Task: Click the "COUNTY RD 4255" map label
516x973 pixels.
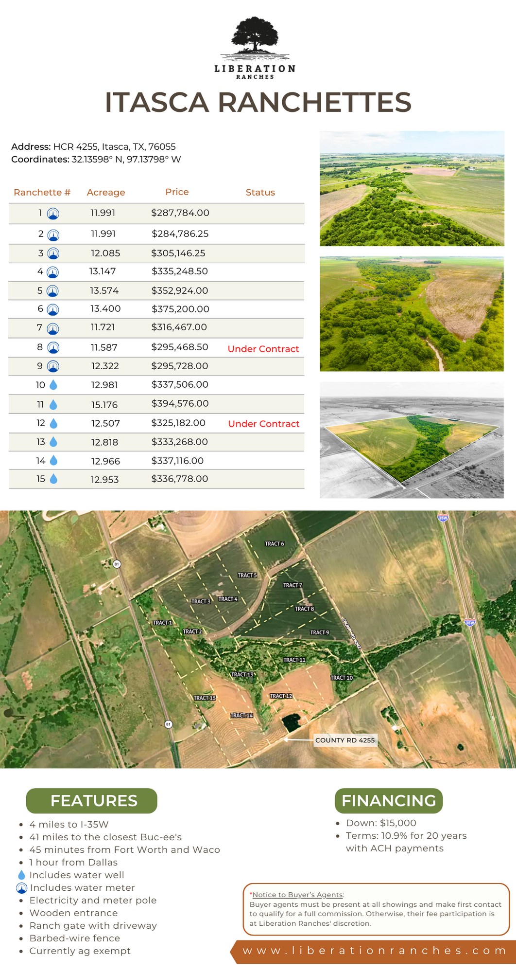Action: click(x=345, y=740)
